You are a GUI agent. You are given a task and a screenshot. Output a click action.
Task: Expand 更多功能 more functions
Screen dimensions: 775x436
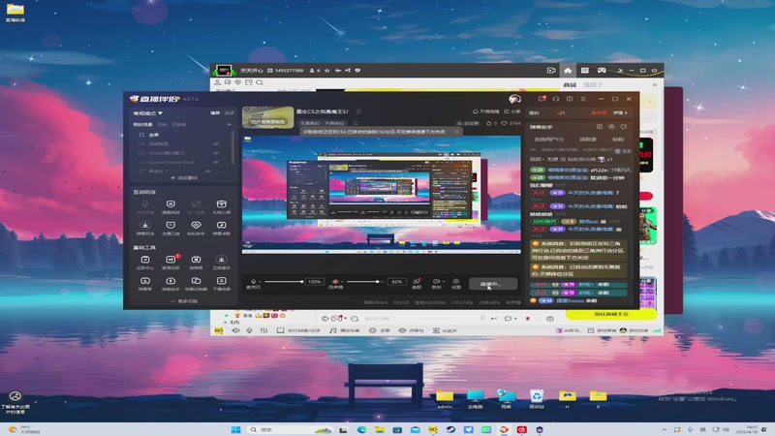click(x=183, y=301)
